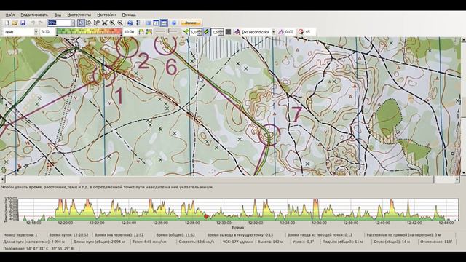Select the pointer tool

coord(81,23)
